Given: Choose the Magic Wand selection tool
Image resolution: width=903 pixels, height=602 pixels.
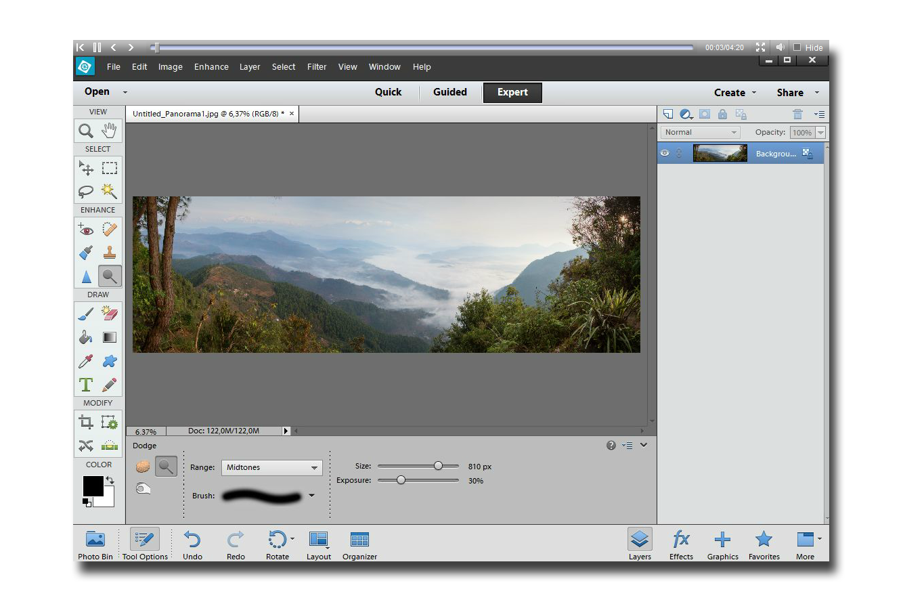Looking at the screenshot, I should [x=109, y=191].
